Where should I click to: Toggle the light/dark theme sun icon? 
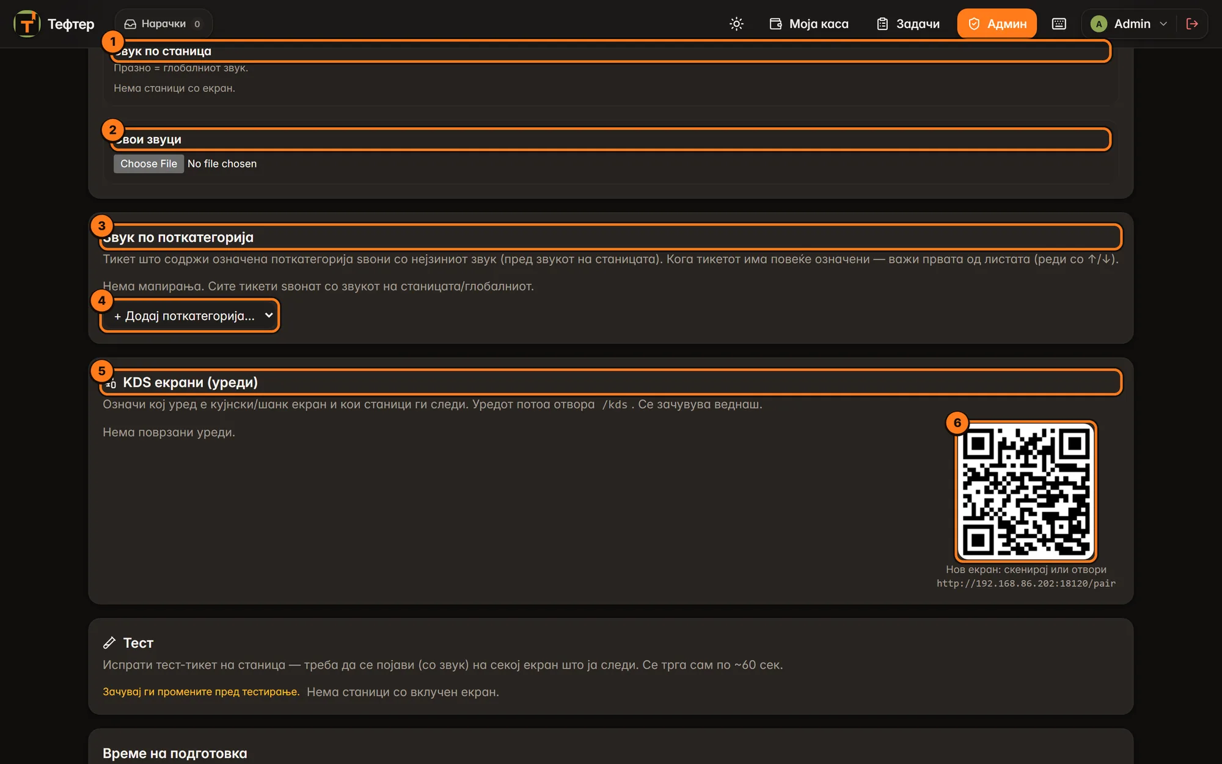pyautogui.click(x=736, y=24)
